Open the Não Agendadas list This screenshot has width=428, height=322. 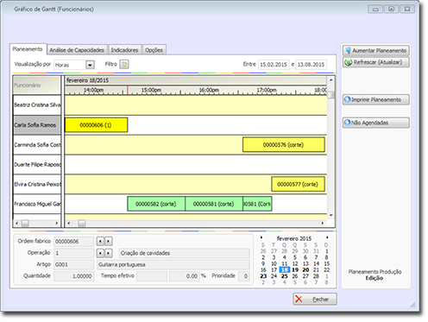point(376,123)
